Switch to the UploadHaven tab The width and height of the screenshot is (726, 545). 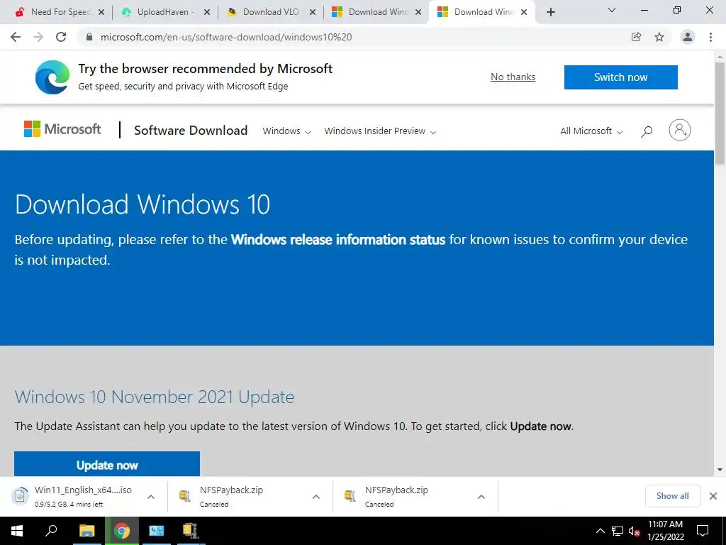coord(165,12)
